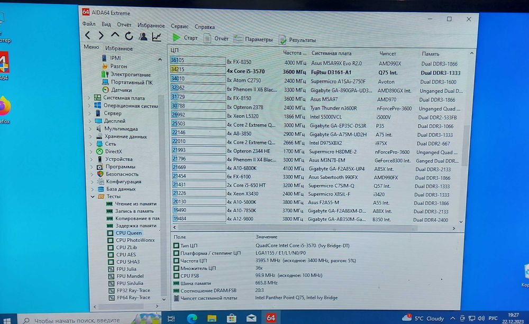Click the Back navigation arrow
Image resolution: width=529 pixels, height=324 pixels.
(x=88, y=35)
